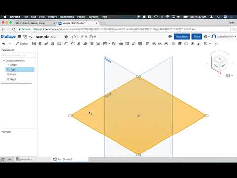
Task: Click the Parts (0) header
Action: pyautogui.click(x=6, y=132)
